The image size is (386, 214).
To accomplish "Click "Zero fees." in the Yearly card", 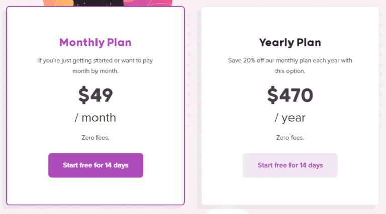I will click(x=290, y=137).
